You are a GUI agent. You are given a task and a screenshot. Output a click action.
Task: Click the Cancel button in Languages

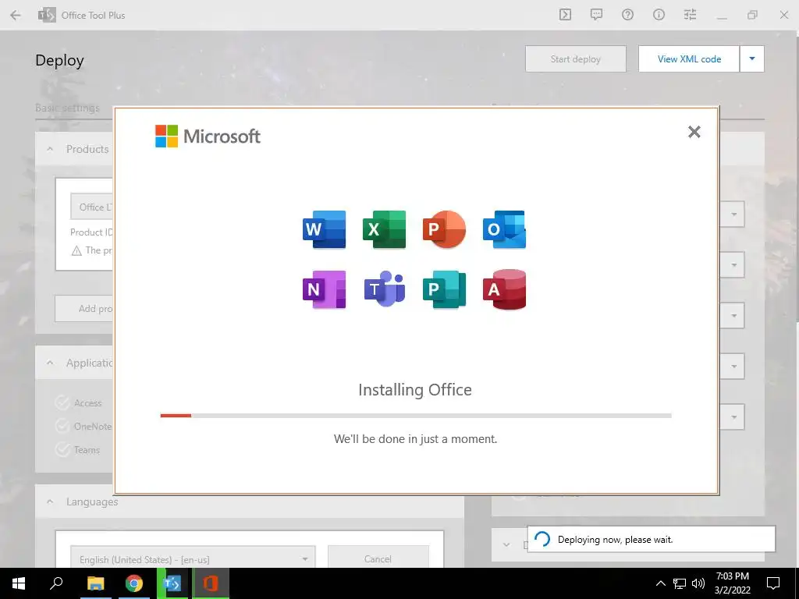[x=378, y=558]
